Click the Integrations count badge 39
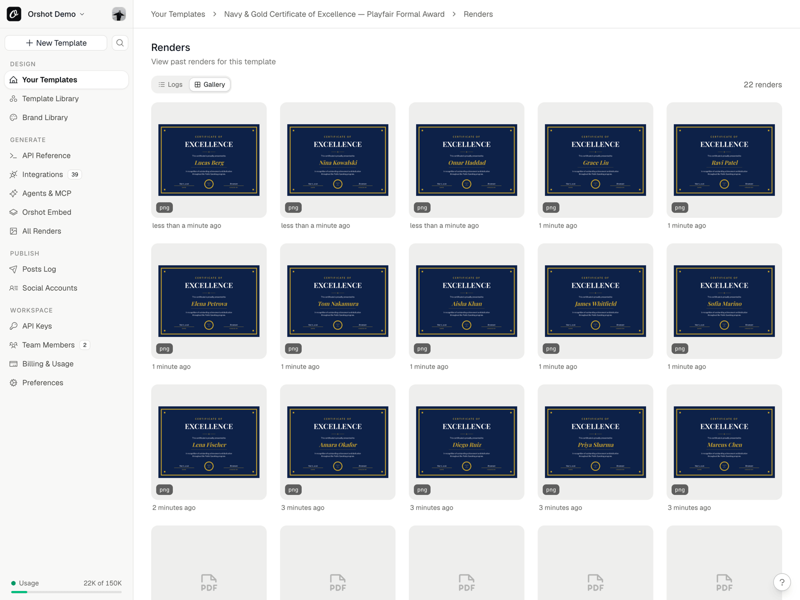This screenshot has height=600, width=800. click(75, 174)
